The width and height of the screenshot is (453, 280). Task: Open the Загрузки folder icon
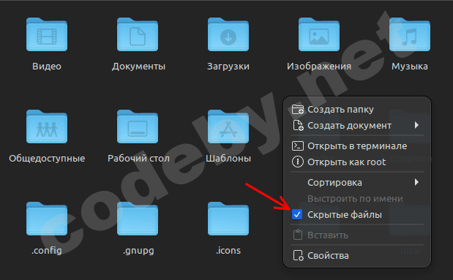(x=228, y=34)
